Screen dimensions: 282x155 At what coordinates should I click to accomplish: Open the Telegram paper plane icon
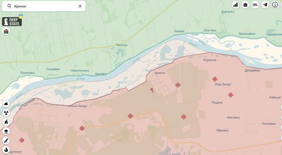click(265, 5)
